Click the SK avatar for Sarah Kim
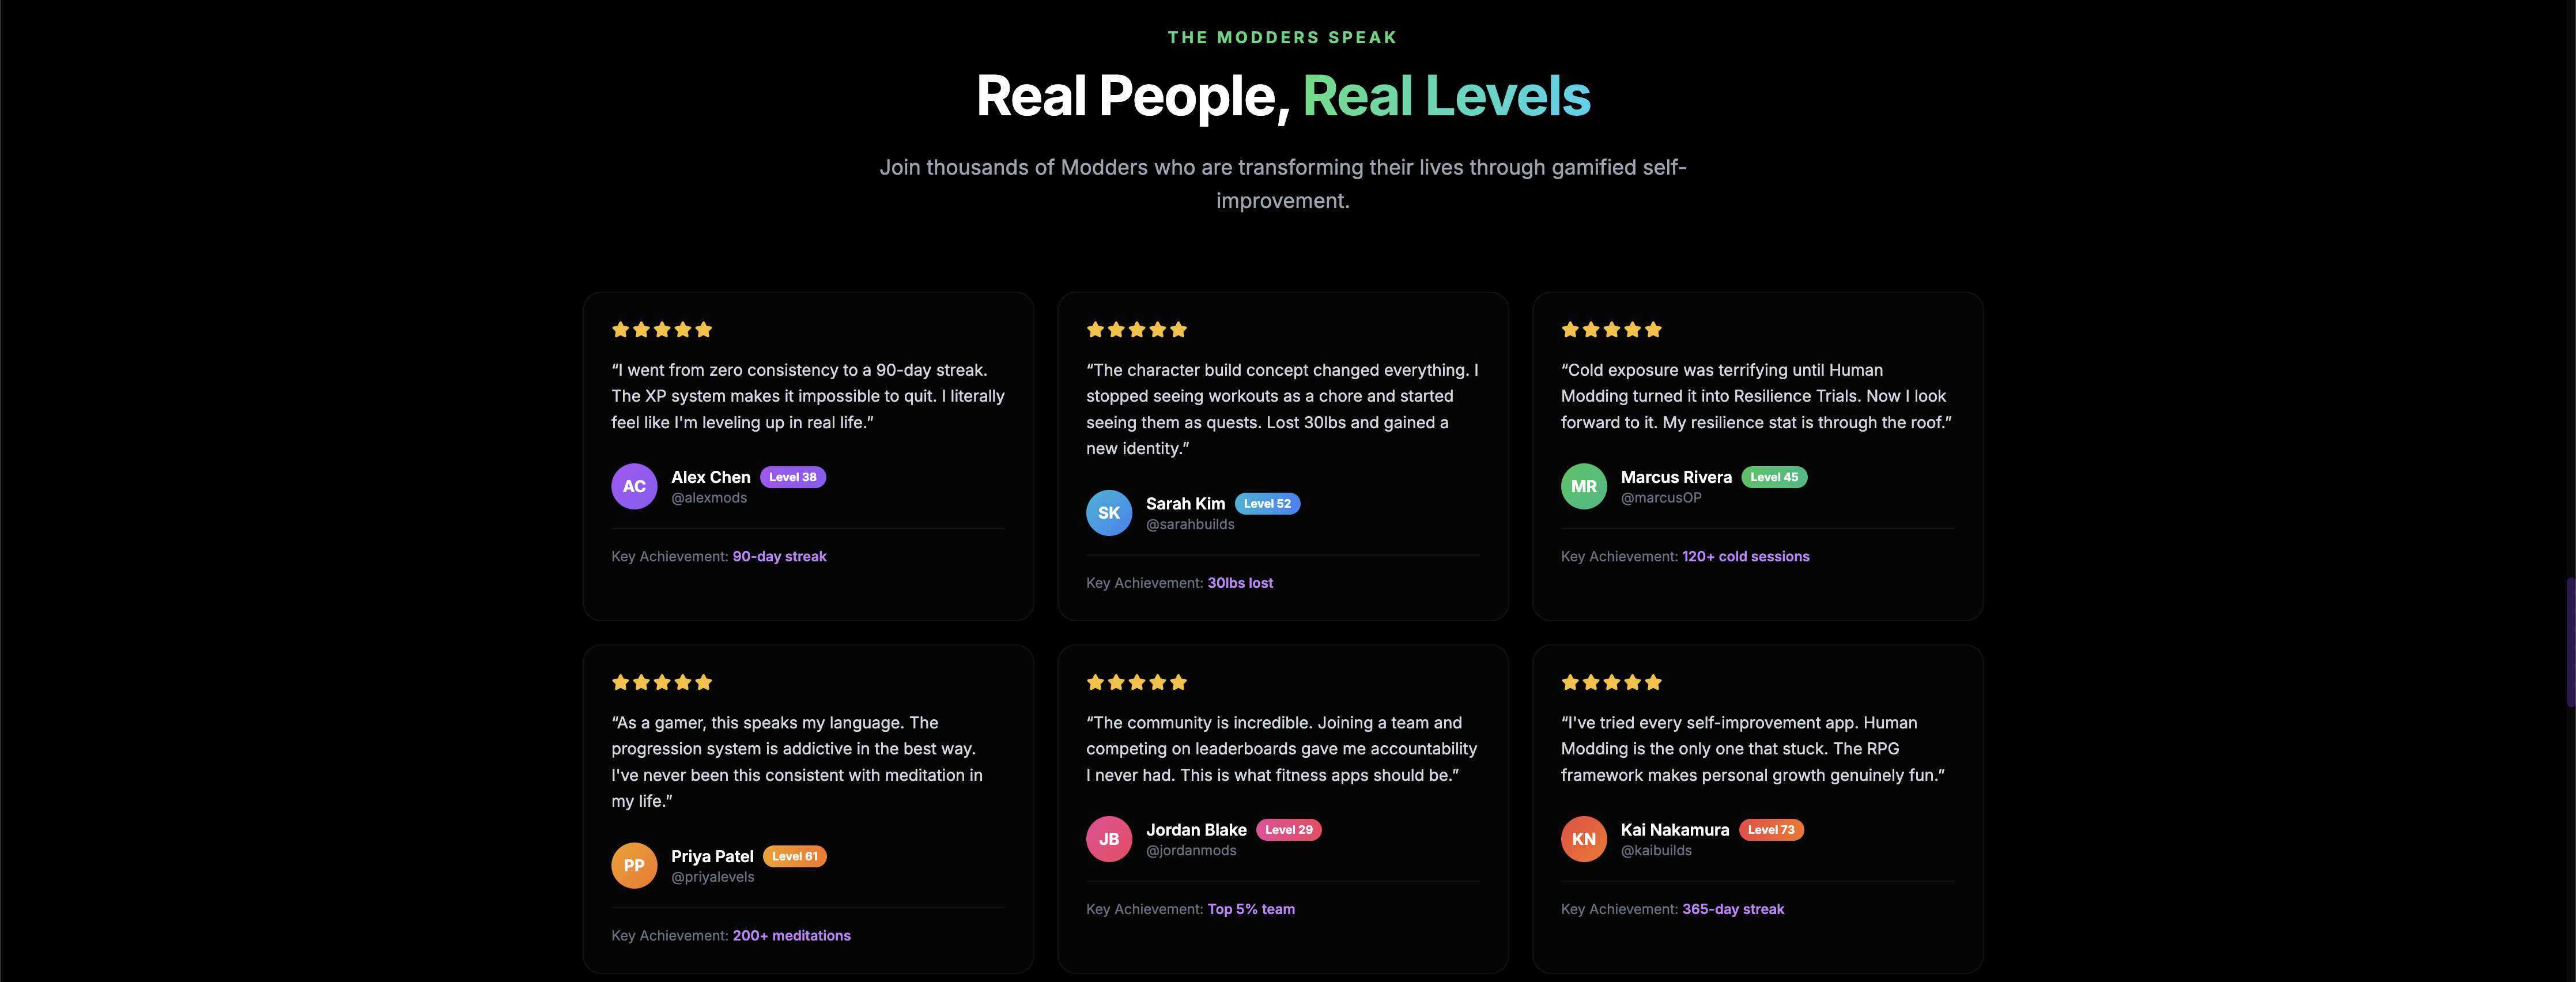 pyautogui.click(x=1109, y=512)
